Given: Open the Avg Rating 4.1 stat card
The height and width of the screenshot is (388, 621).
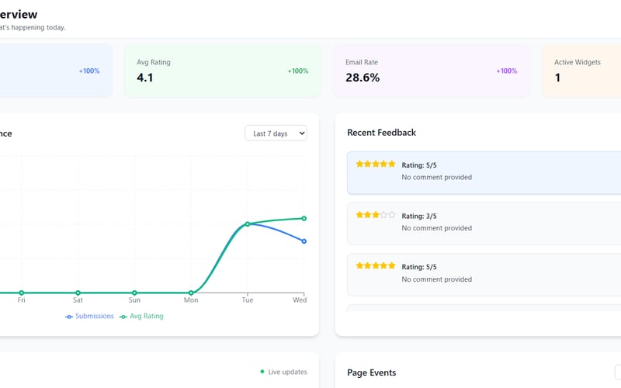Looking at the screenshot, I should 223,71.
